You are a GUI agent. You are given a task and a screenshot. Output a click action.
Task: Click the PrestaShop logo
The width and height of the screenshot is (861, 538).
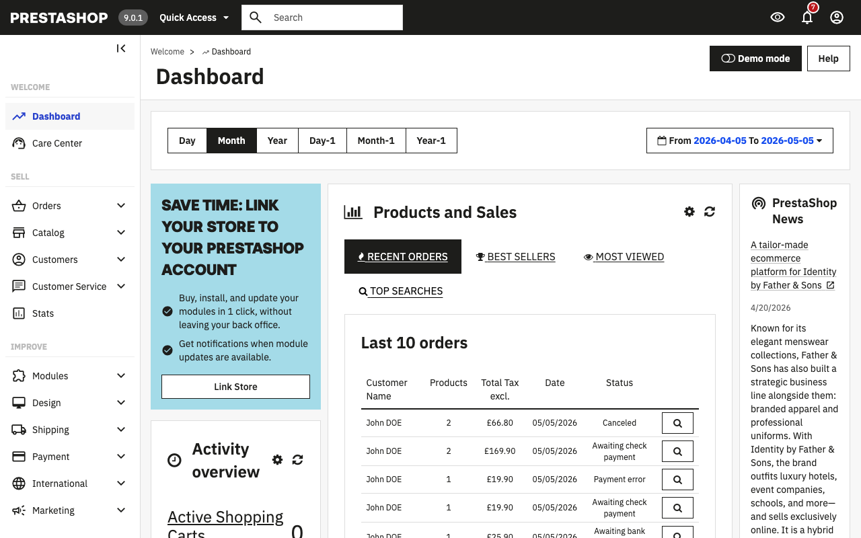(x=59, y=17)
